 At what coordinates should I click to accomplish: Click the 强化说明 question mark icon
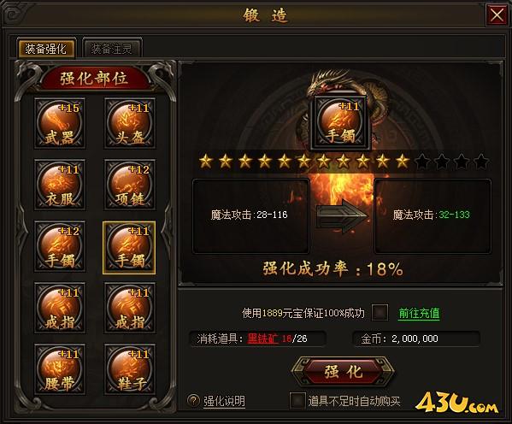pos(193,400)
